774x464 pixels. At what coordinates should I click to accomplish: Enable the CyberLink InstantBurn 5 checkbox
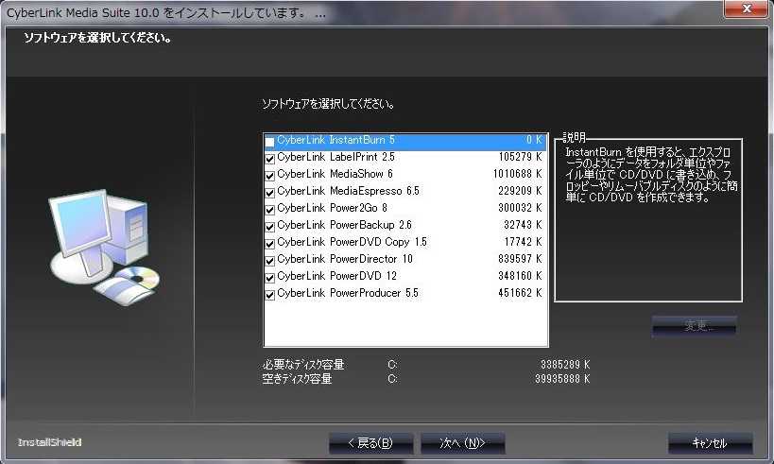coord(269,142)
